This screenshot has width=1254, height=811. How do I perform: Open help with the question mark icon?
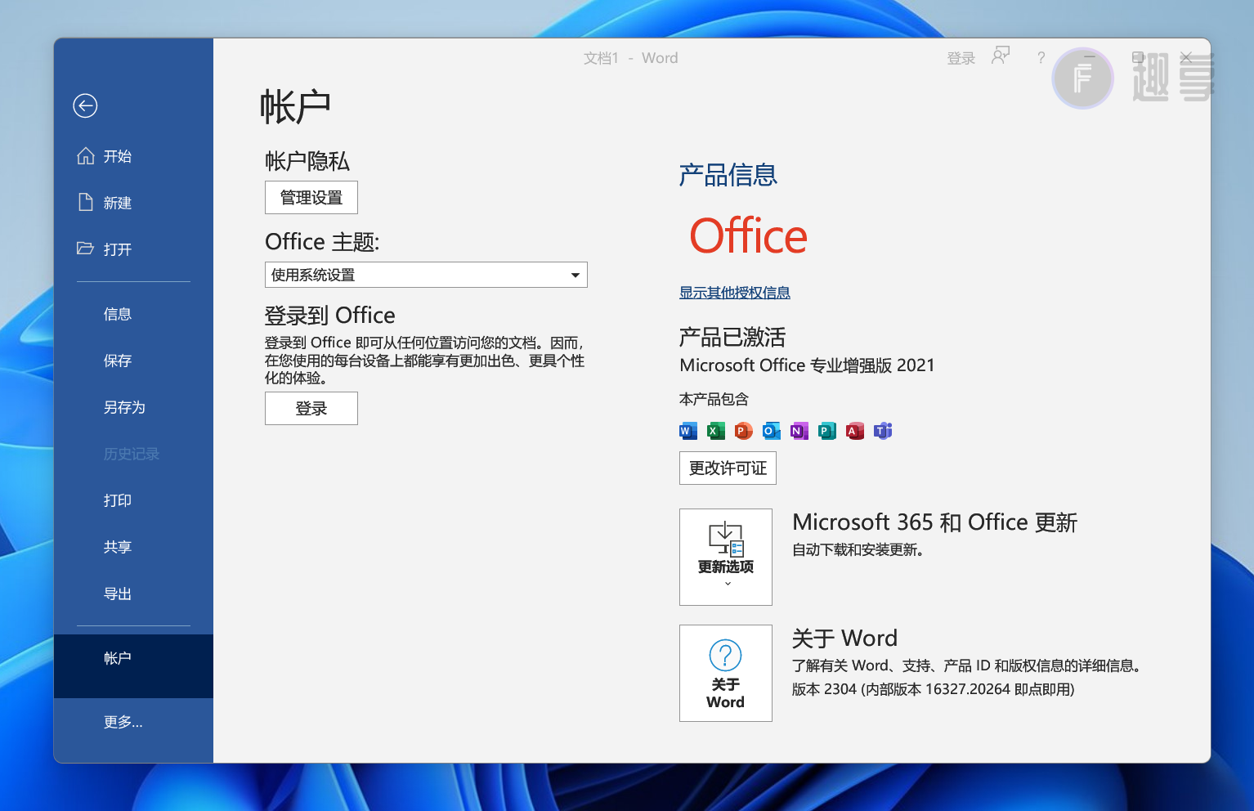[x=1041, y=57]
